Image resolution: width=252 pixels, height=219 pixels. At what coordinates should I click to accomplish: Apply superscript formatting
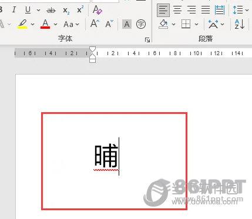[x=80, y=9]
